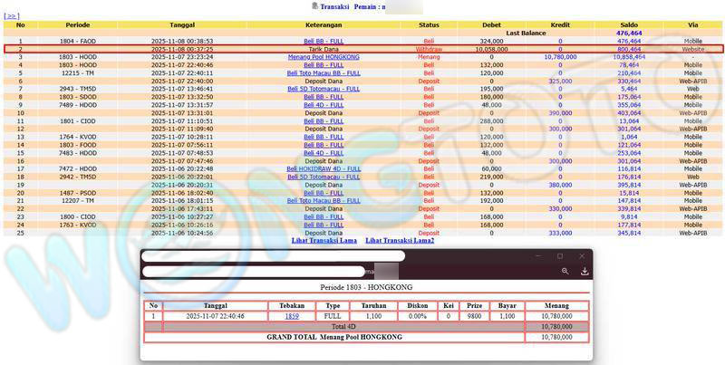Open the Menang Pool HONGKONG link

(x=323, y=57)
